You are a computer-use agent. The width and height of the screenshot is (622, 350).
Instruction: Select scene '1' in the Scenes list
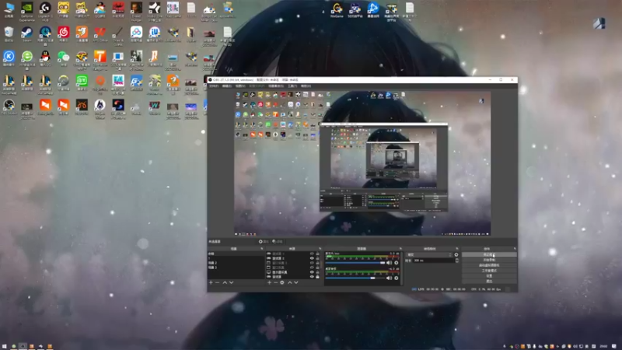click(x=236, y=258)
